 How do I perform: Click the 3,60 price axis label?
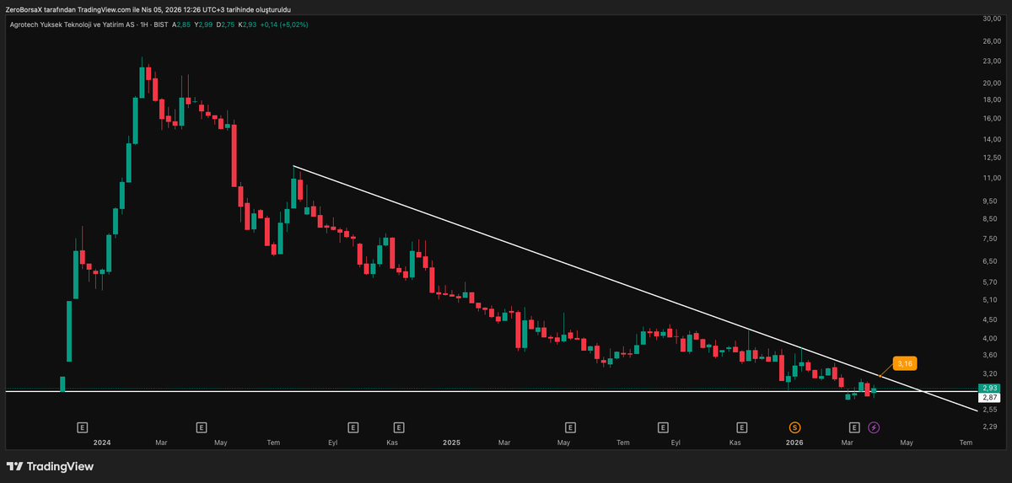[x=991, y=355]
